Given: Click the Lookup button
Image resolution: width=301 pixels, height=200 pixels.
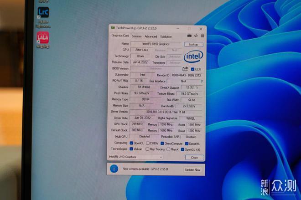Looking at the screenshot, I should click(193, 45).
